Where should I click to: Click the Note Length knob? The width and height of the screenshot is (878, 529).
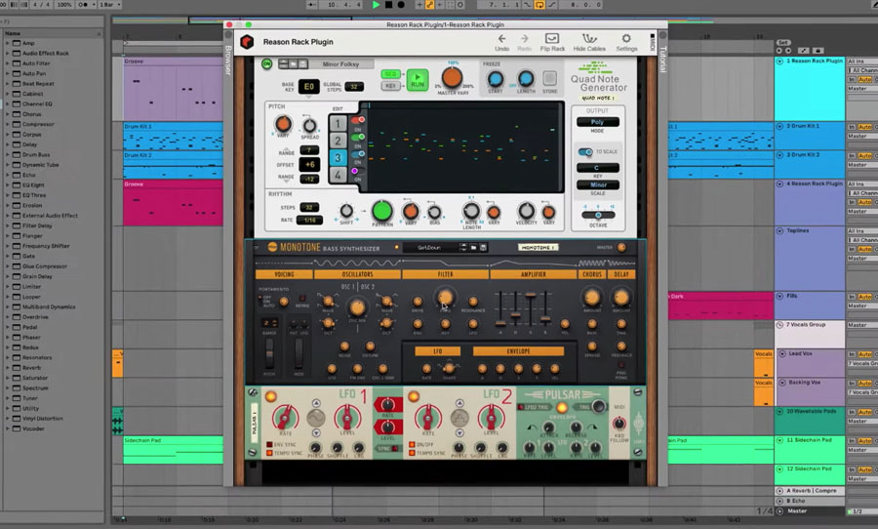pyautogui.click(x=471, y=211)
